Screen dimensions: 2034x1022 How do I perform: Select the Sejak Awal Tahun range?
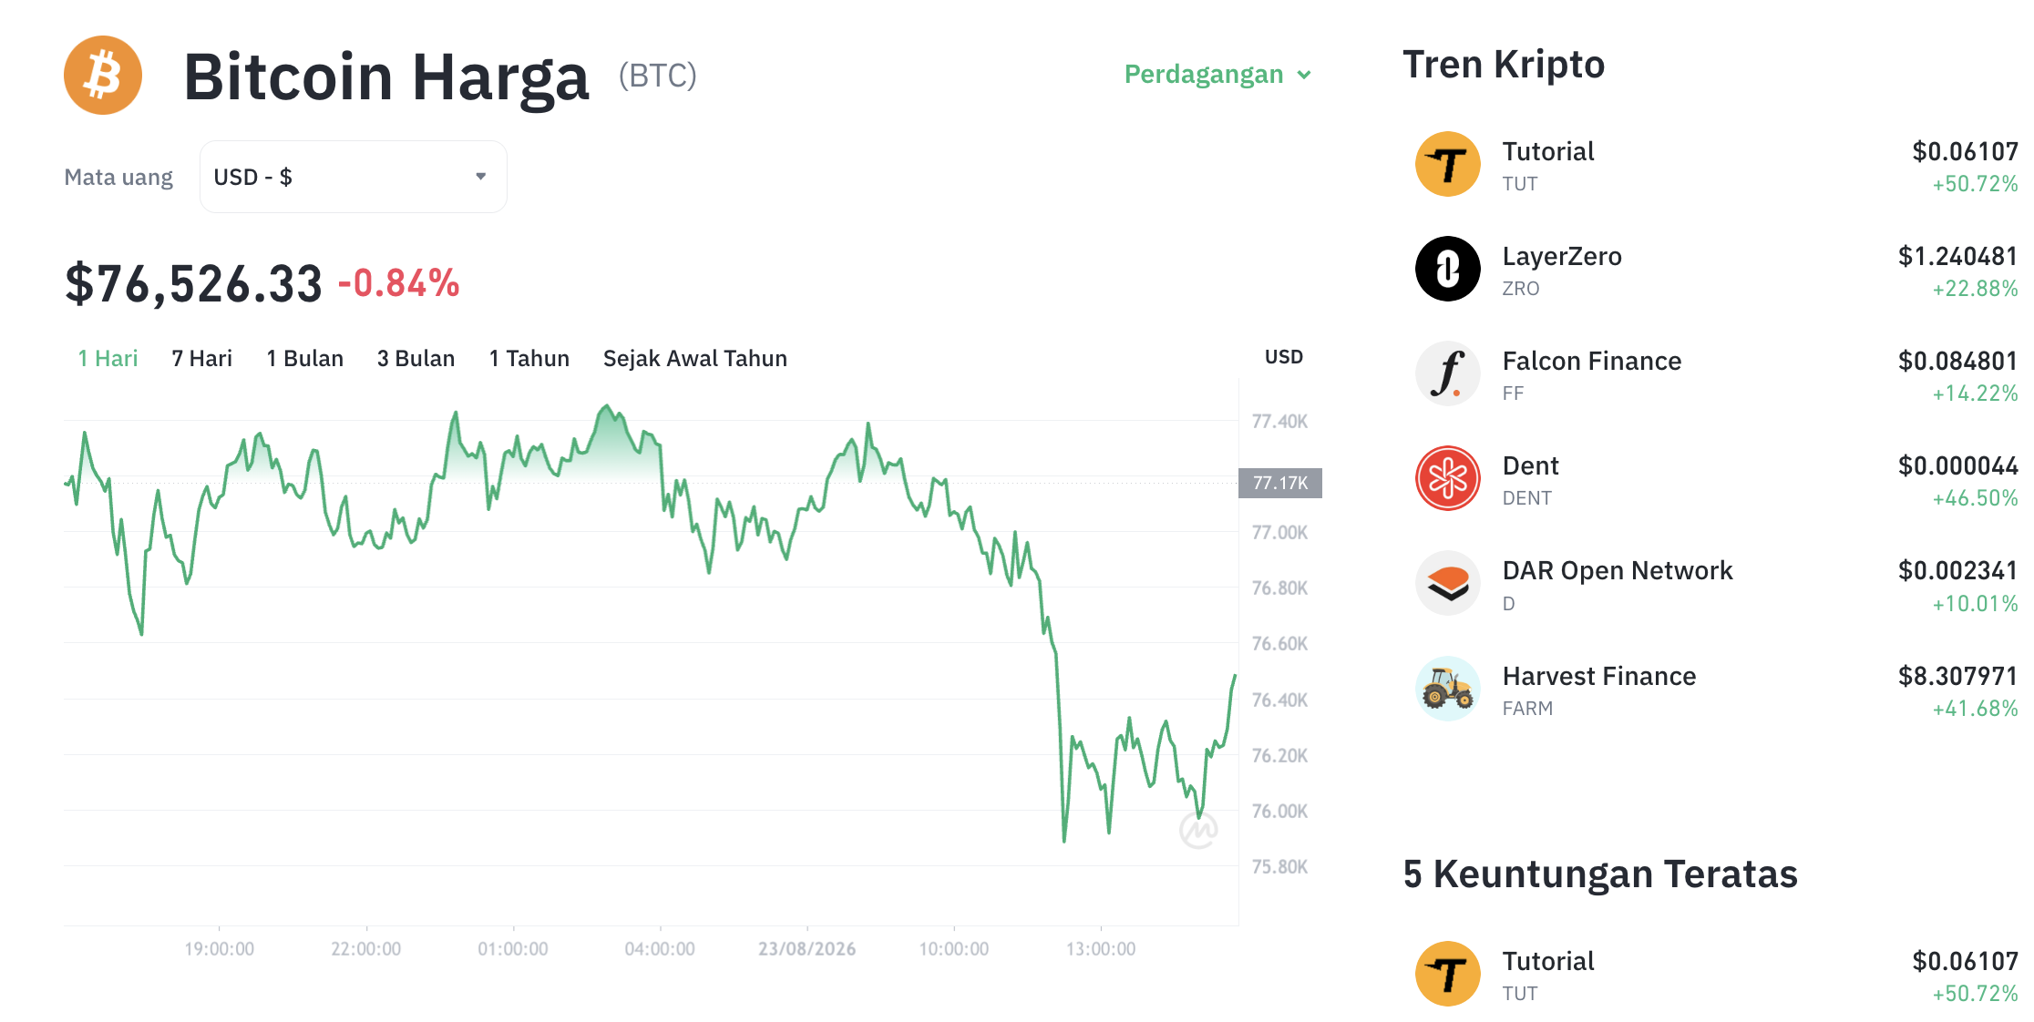point(695,359)
